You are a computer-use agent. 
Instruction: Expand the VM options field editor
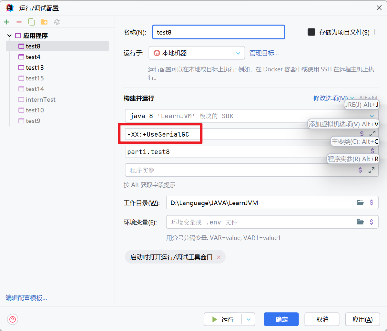(372, 133)
